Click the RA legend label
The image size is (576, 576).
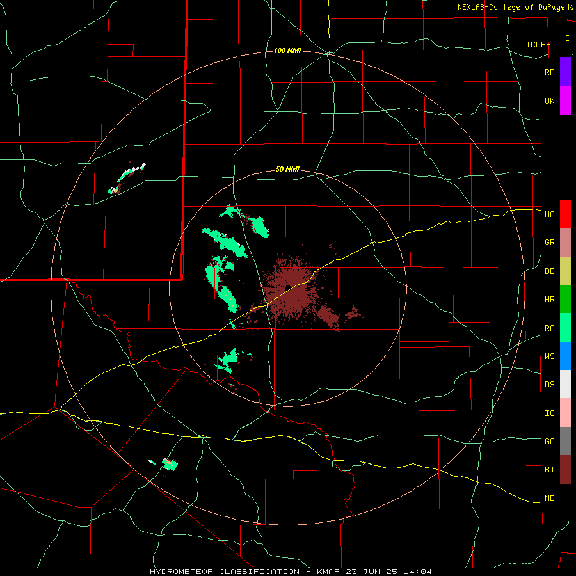click(549, 328)
